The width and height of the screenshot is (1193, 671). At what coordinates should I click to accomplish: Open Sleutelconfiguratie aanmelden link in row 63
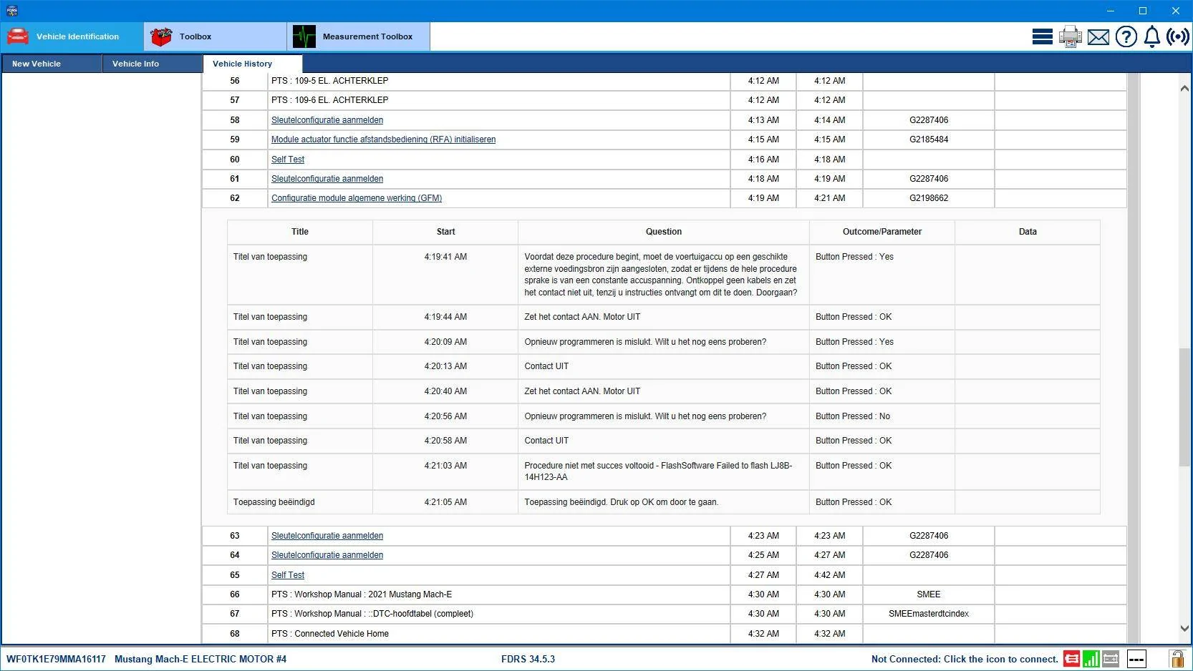327,536
